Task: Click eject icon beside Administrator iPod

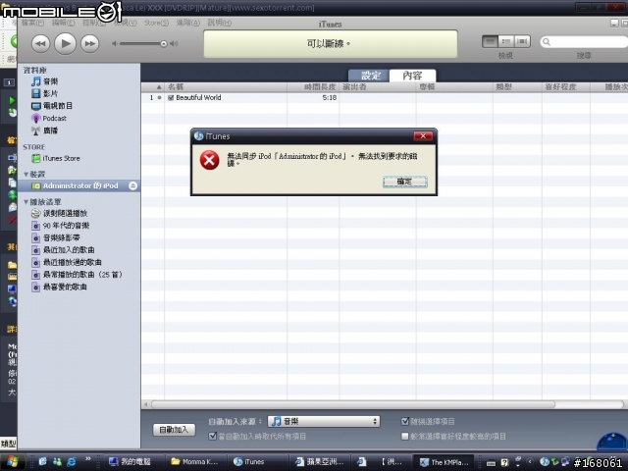Action: pyautogui.click(x=133, y=185)
